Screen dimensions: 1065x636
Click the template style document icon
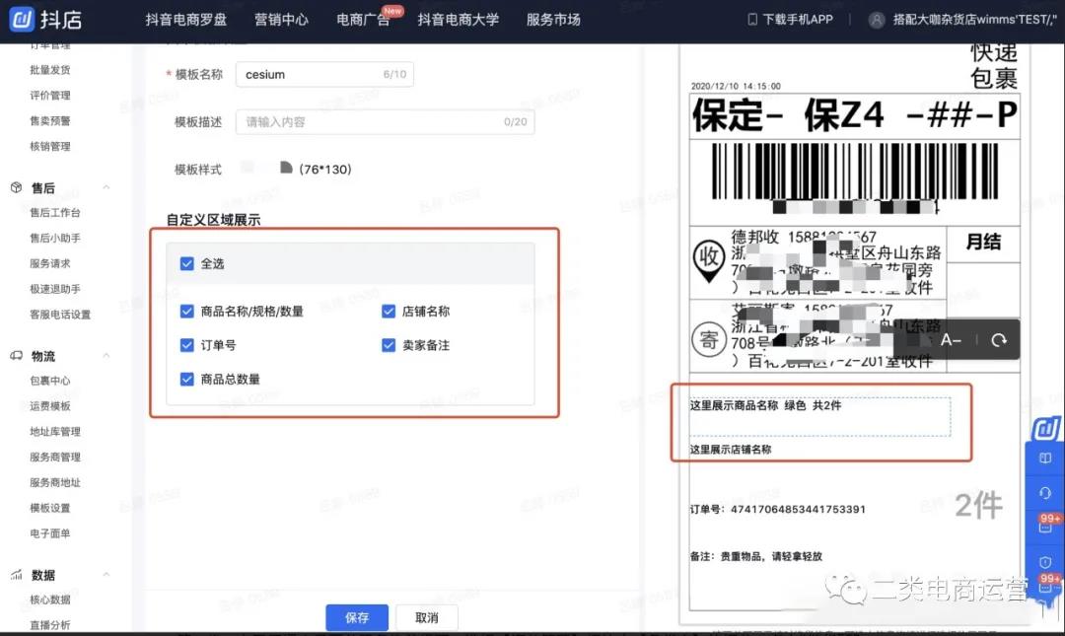(x=287, y=169)
